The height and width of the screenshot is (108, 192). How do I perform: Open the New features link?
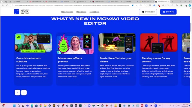[67, 12]
